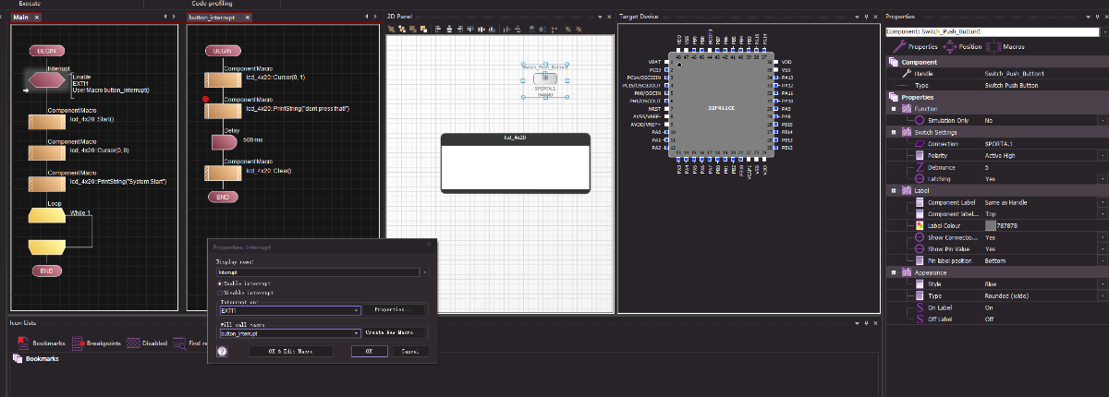Screen dimensions: 1109x397
Task: Click the Display name input field
Action: click(x=317, y=272)
